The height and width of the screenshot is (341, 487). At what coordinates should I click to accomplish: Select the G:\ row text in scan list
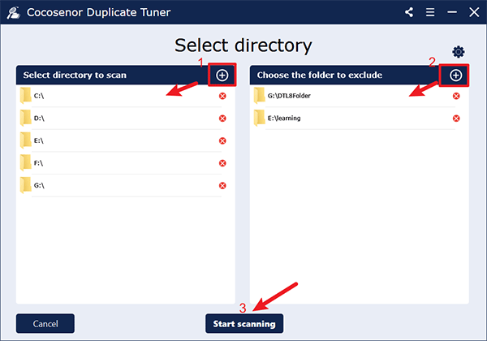click(39, 185)
